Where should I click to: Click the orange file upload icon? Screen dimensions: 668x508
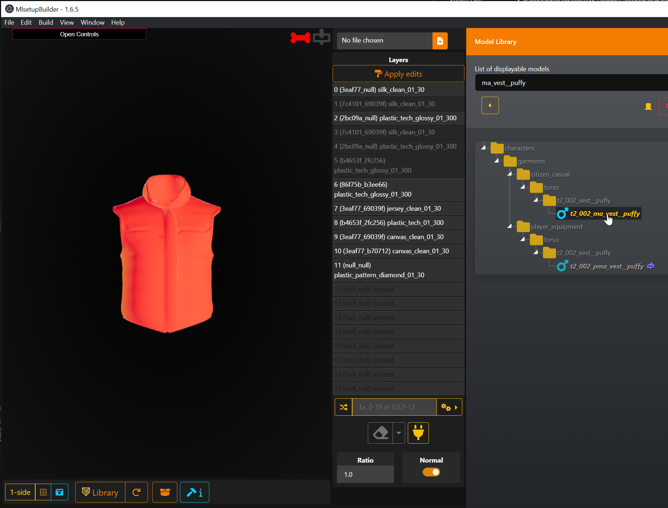(440, 41)
